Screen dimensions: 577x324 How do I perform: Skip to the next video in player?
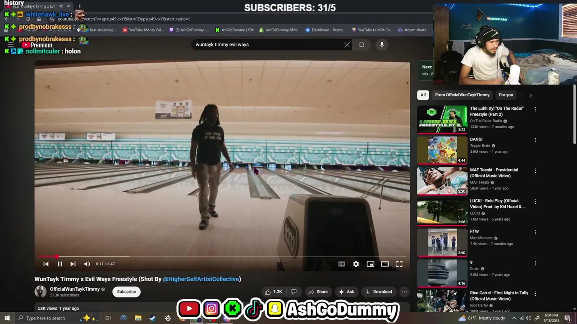[73, 264]
